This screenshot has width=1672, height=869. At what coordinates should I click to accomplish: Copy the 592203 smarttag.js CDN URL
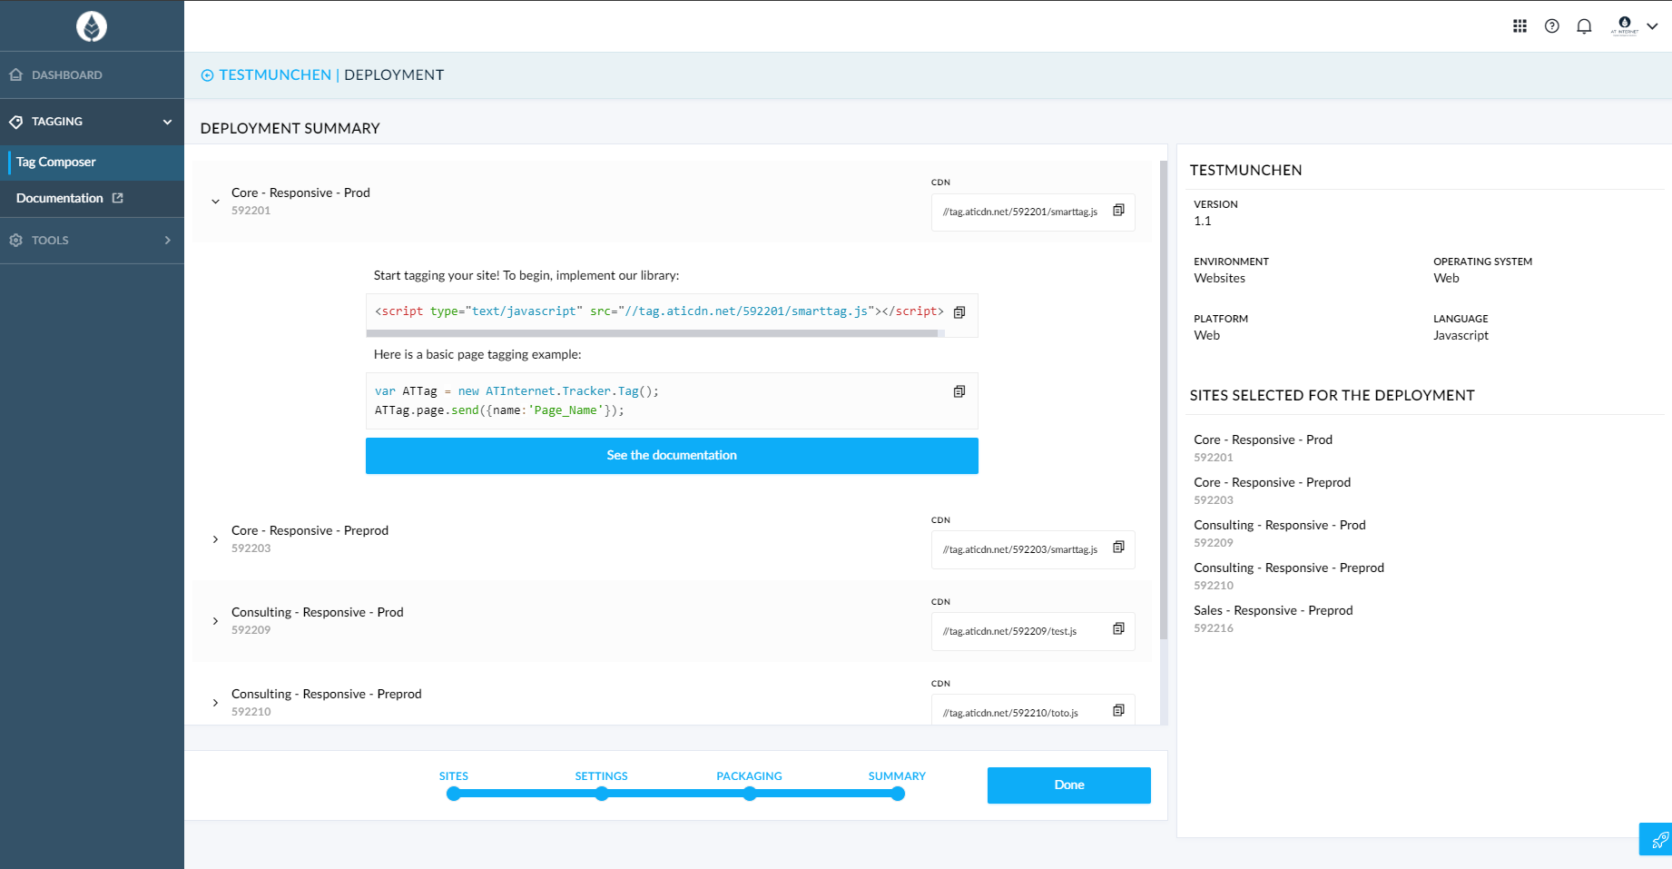tap(1118, 548)
